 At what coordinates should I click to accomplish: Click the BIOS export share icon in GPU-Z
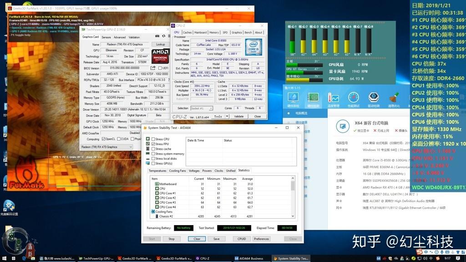coord(153,68)
